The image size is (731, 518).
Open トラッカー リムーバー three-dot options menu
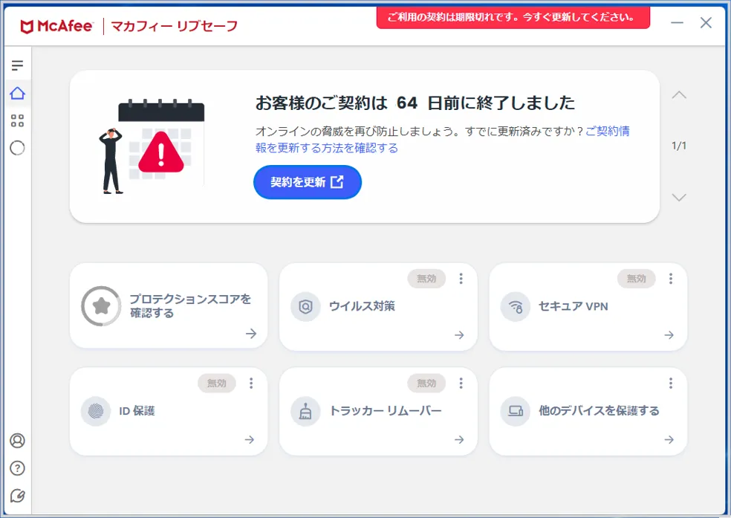pos(461,383)
